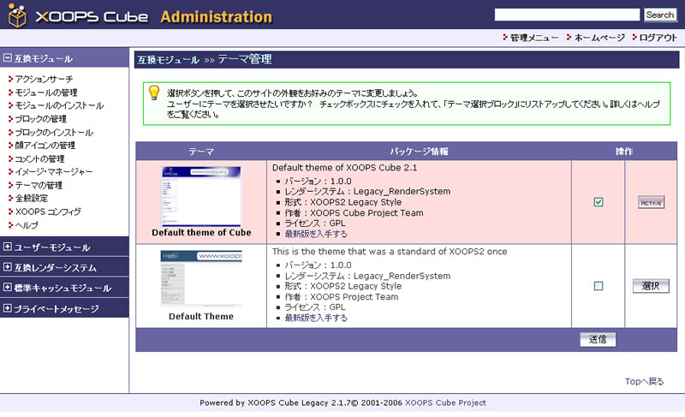Collapse the 互換モジュール sidebar section

[x=8, y=57]
